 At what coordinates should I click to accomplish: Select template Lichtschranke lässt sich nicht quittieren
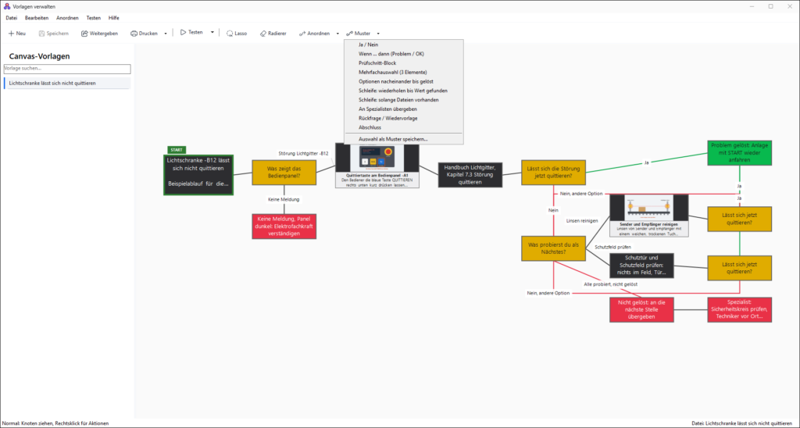(x=67, y=83)
